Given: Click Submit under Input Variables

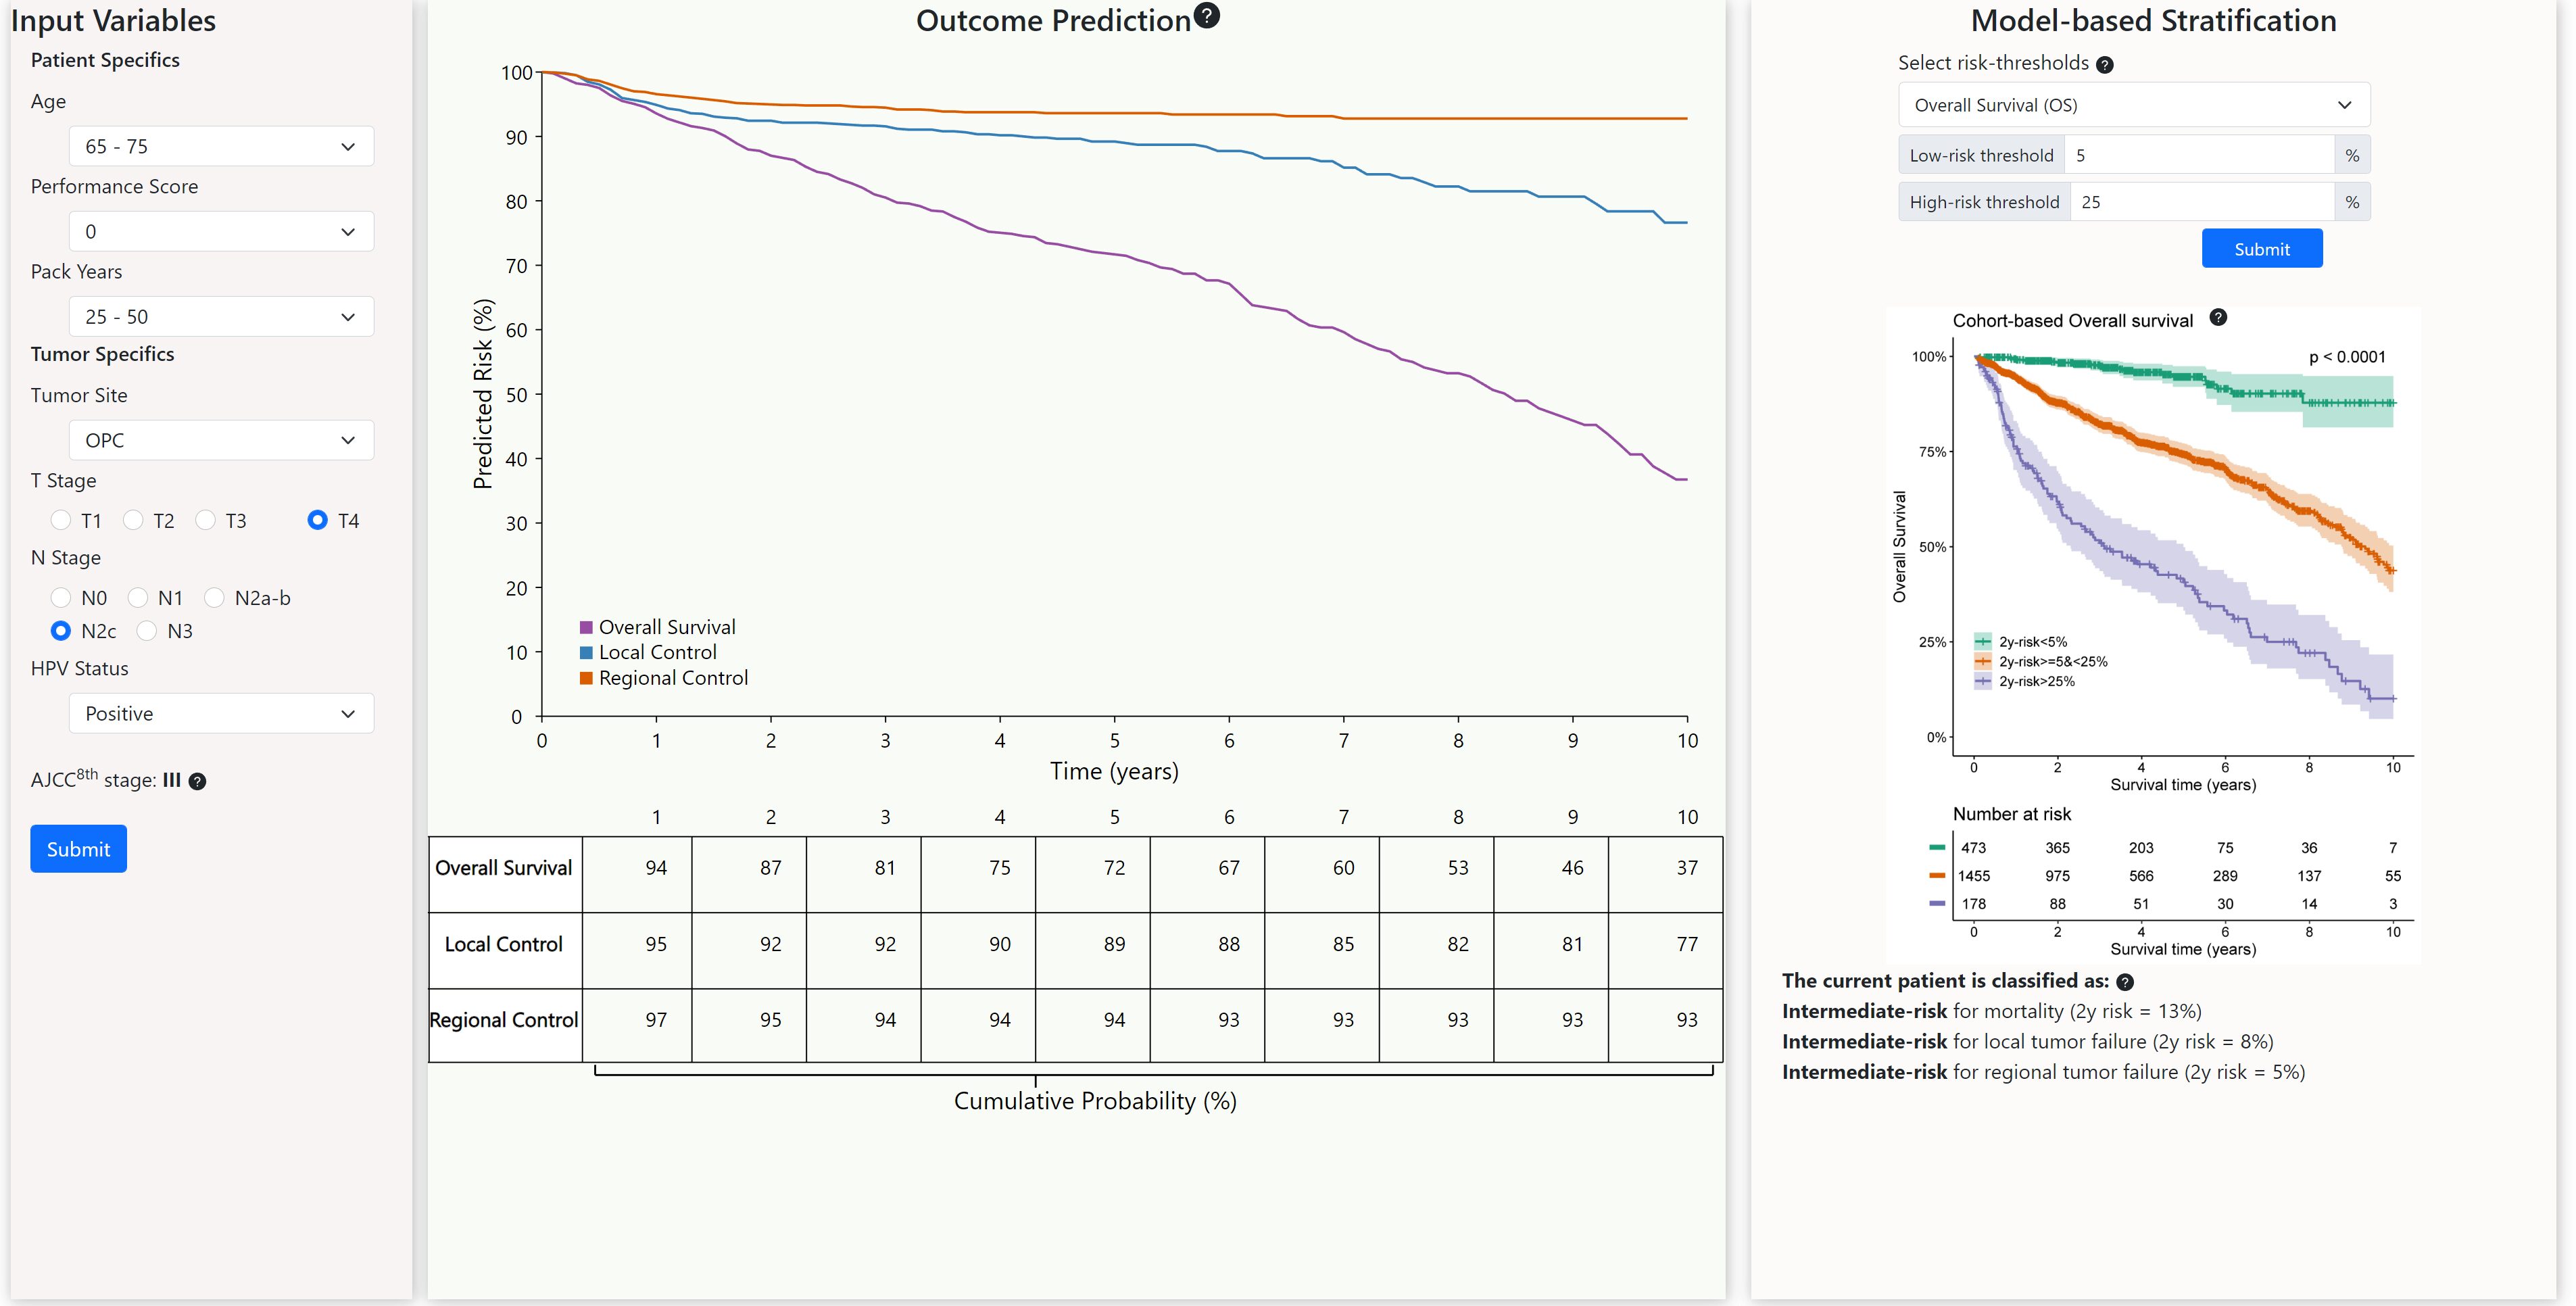Looking at the screenshot, I should (78, 848).
